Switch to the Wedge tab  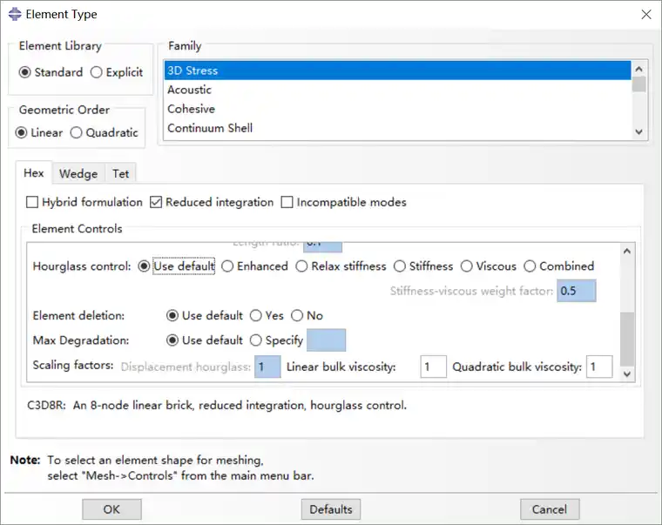78,173
